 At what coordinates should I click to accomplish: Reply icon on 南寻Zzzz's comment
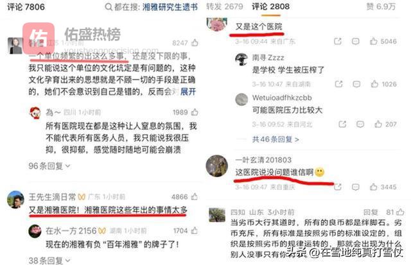(356, 84)
